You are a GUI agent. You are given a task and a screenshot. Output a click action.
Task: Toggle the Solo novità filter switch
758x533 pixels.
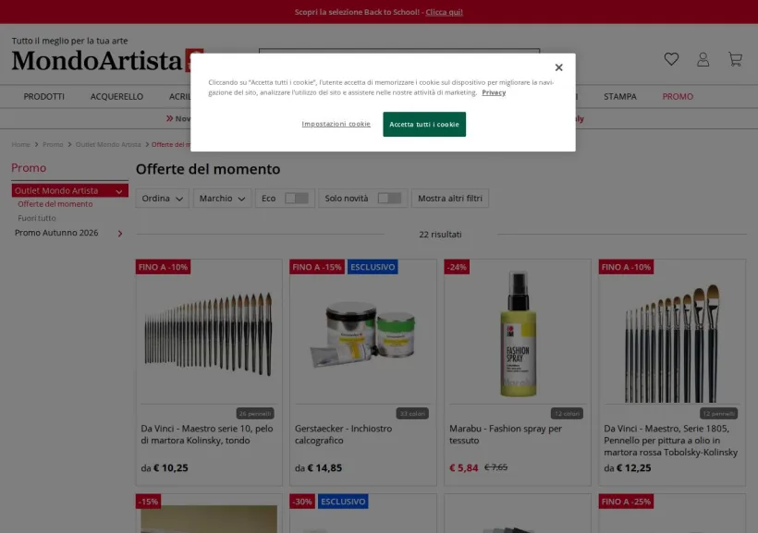pos(389,198)
